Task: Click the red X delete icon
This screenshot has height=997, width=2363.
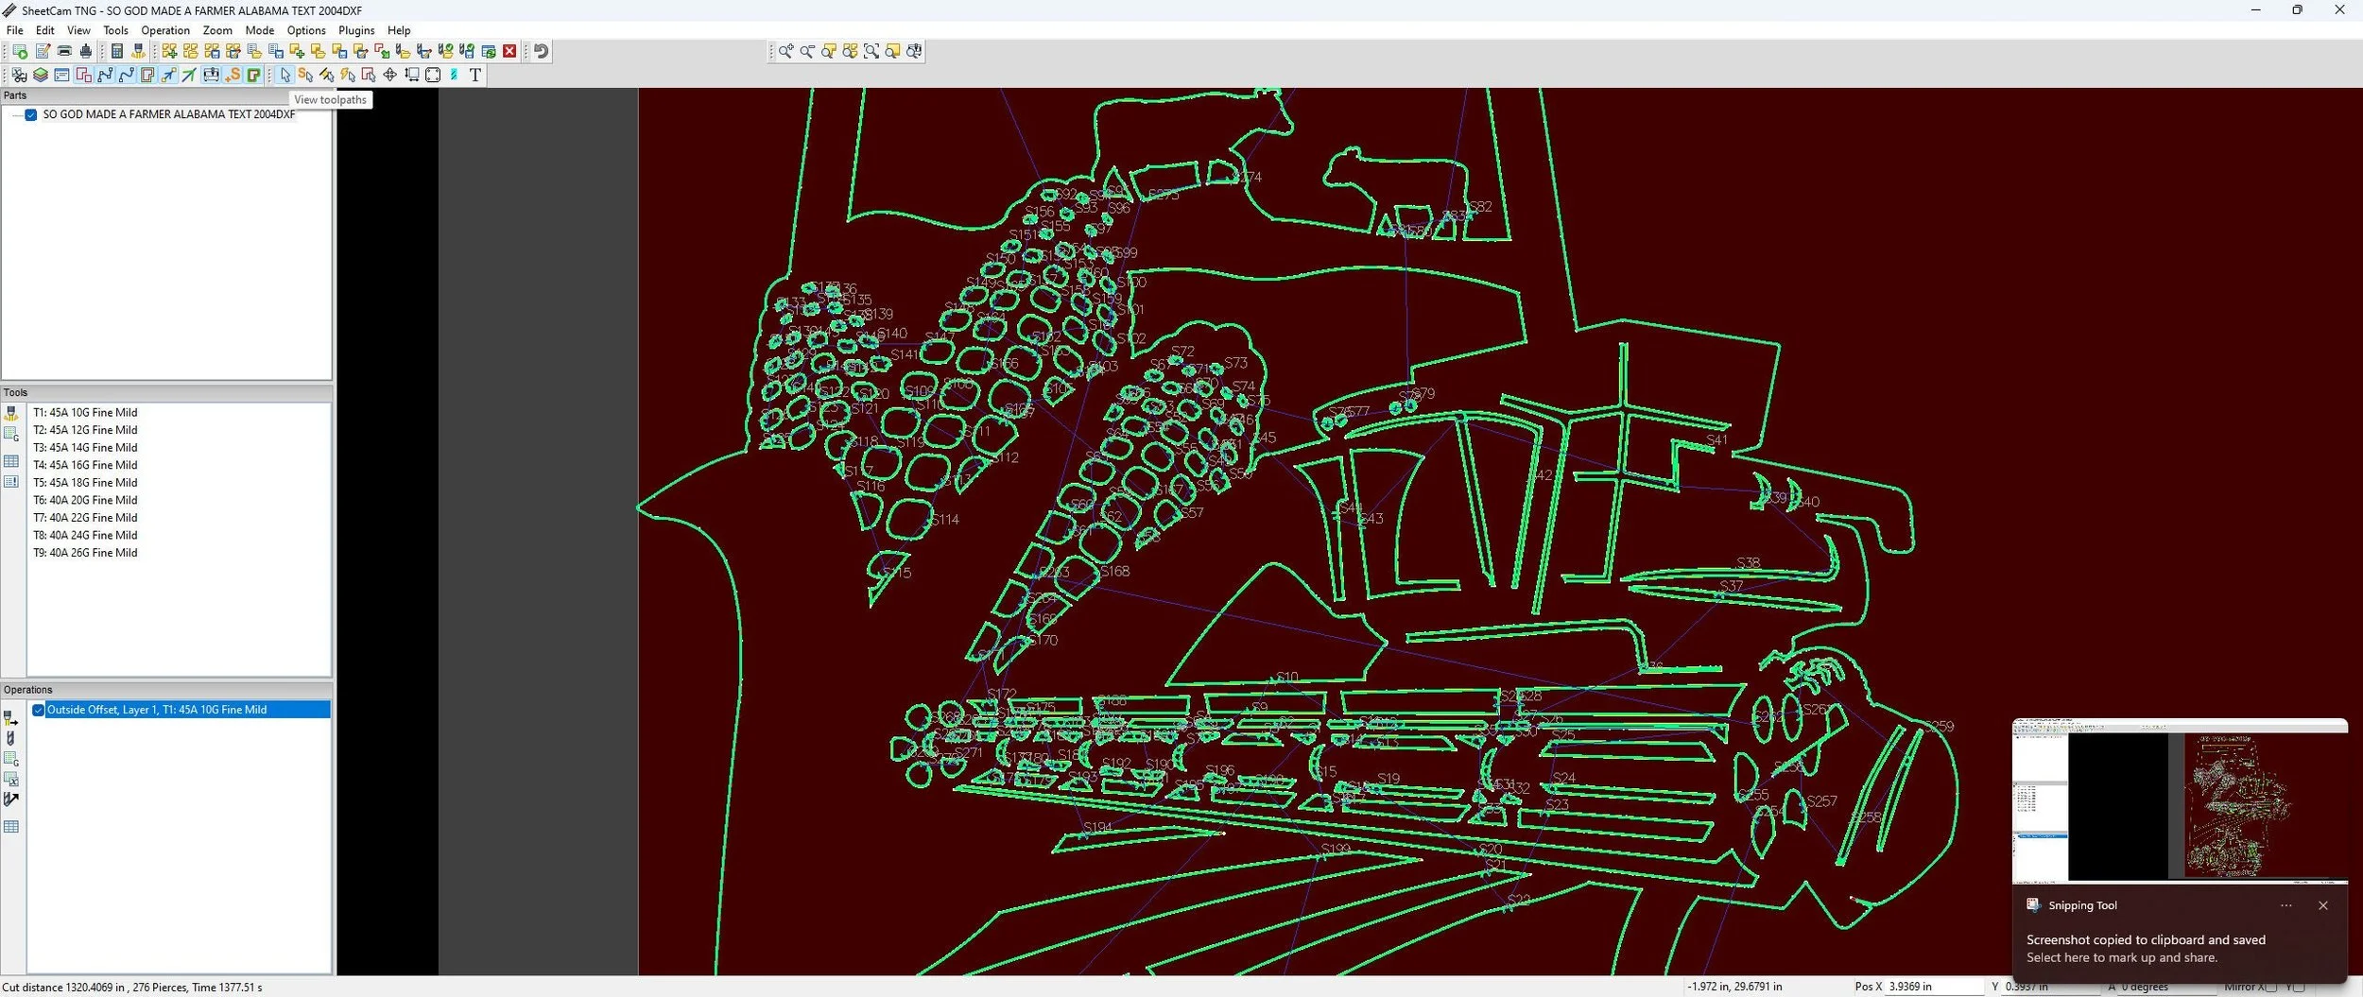Action: 509,51
